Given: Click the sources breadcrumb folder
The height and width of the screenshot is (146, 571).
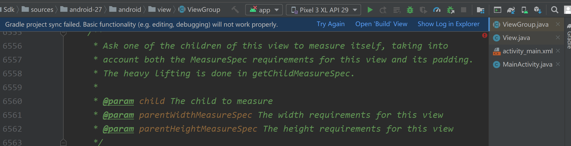Looking at the screenshot, I should pos(38,10).
